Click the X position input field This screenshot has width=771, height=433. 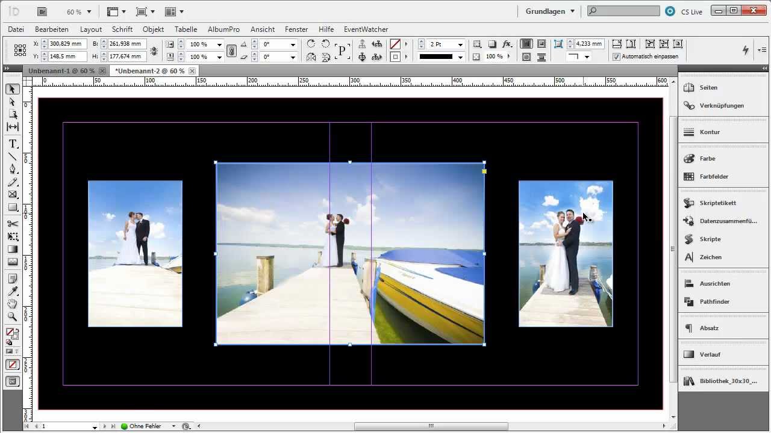coord(67,44)
